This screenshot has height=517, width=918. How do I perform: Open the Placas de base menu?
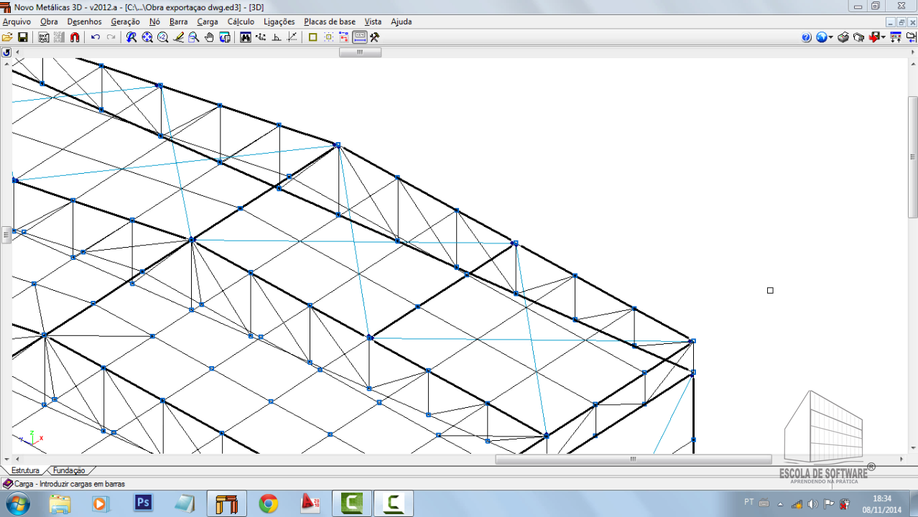tap(329, 22)
